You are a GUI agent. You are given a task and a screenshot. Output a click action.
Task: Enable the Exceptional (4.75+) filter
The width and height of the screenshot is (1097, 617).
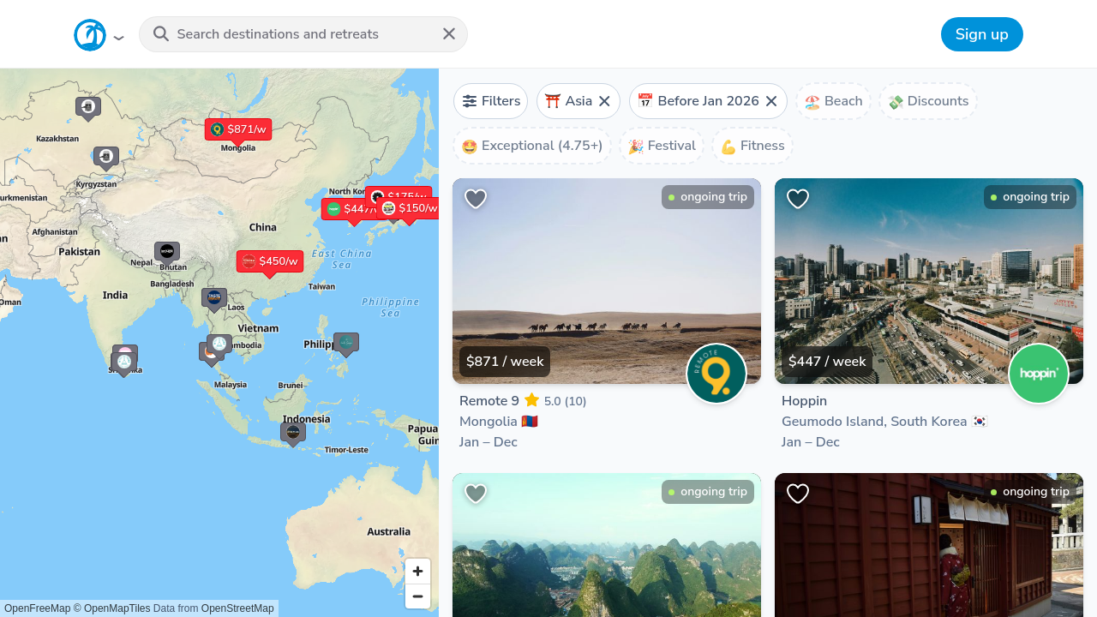[532, 146]
